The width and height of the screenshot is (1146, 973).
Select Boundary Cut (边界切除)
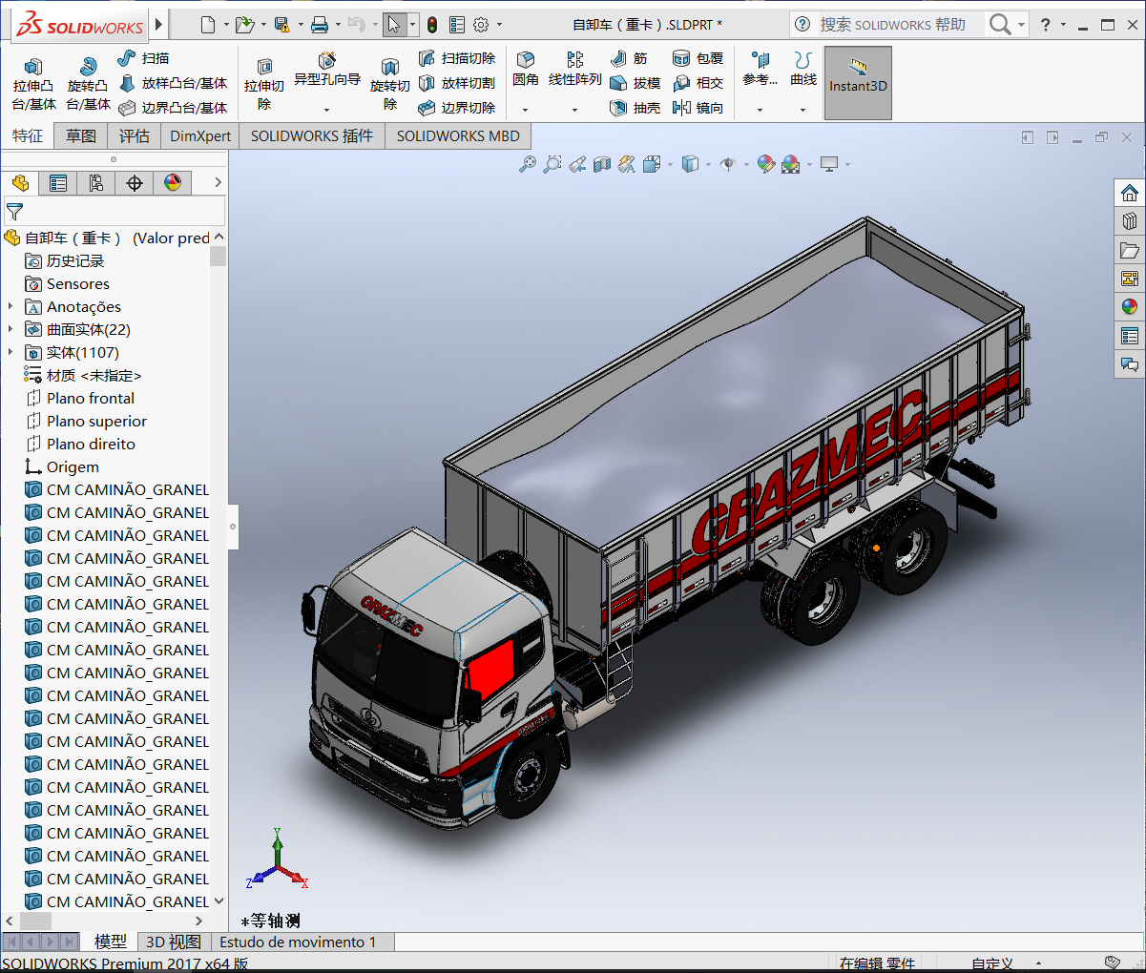click(x=456, y=108)
